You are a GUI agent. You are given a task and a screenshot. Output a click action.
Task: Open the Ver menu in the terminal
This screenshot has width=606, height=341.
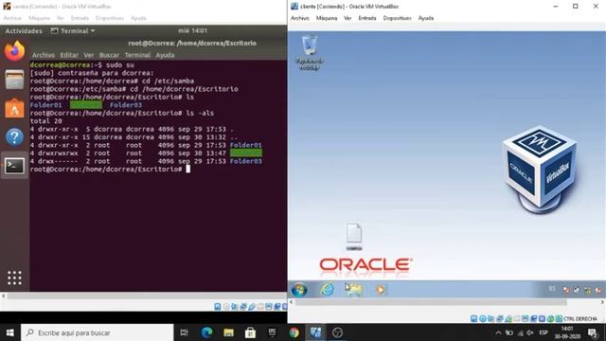click(x=89, y=55)
